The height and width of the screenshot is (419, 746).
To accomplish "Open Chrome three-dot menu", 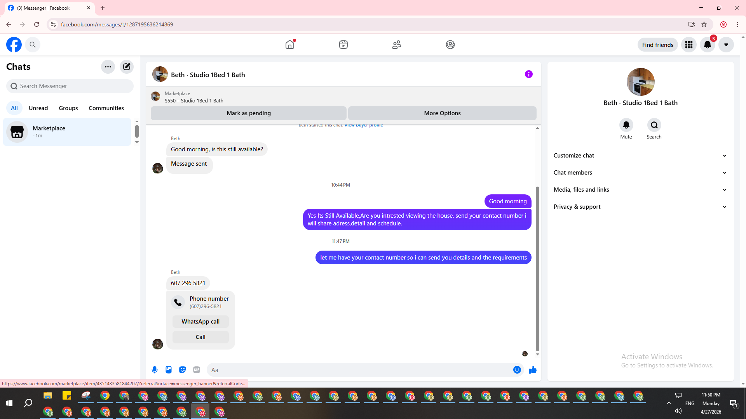I will [737, 24].
